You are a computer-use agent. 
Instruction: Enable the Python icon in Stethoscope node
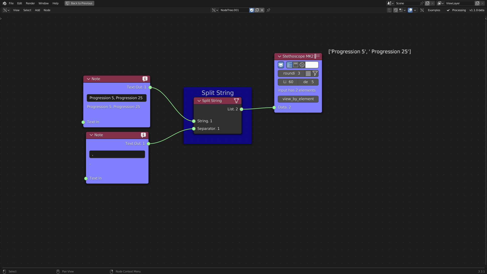pos(302,65)
